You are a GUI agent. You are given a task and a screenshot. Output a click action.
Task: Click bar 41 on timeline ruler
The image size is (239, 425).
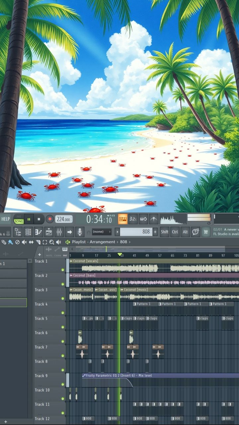(x=134, y=255)
